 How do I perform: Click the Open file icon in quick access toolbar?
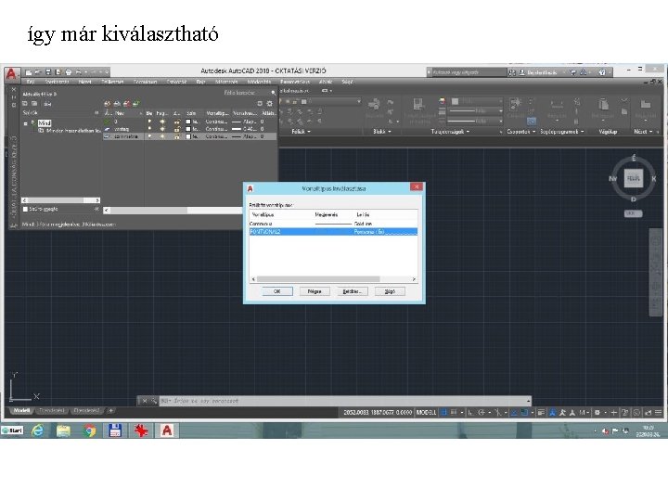(x=38, y=72)
